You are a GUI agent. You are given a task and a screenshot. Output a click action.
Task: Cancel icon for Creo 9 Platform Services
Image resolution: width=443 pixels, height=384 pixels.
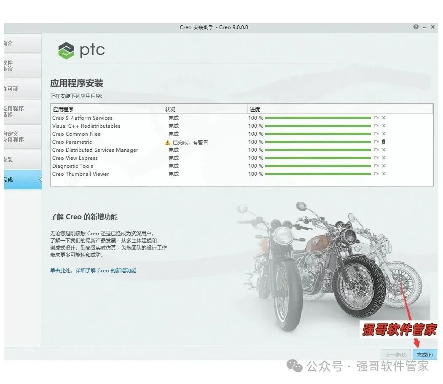pyautogui.click(x=384, y=118)
